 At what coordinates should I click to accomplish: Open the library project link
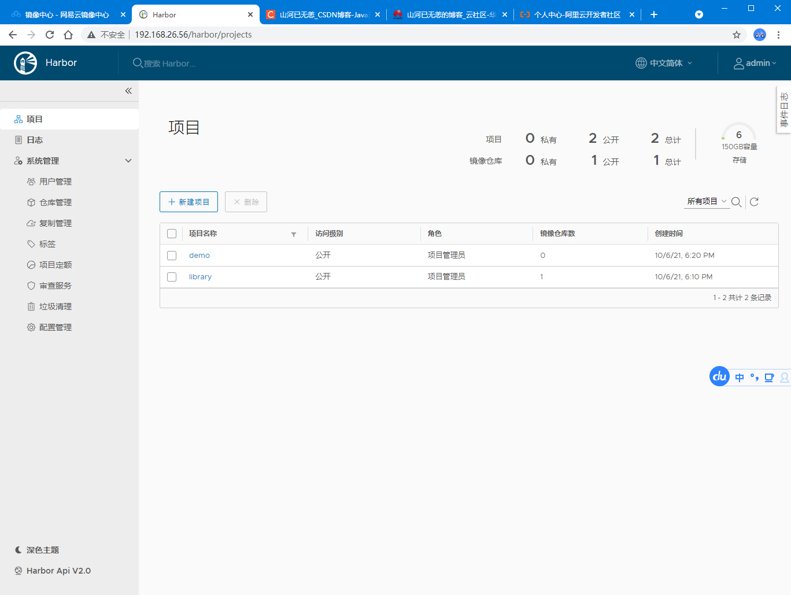click(200, 277)
